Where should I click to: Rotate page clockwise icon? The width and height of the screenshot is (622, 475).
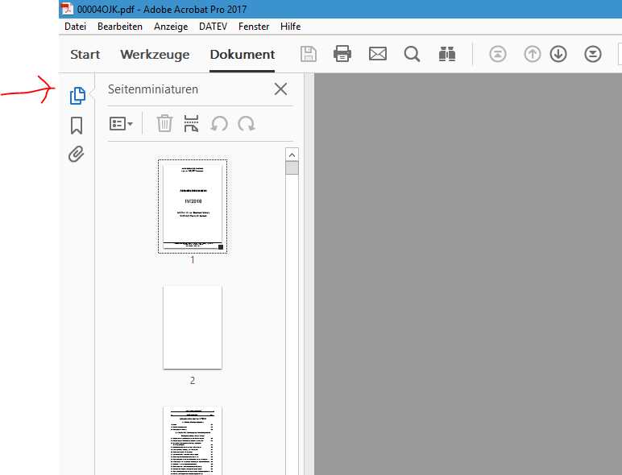click(x=247, y=124)
